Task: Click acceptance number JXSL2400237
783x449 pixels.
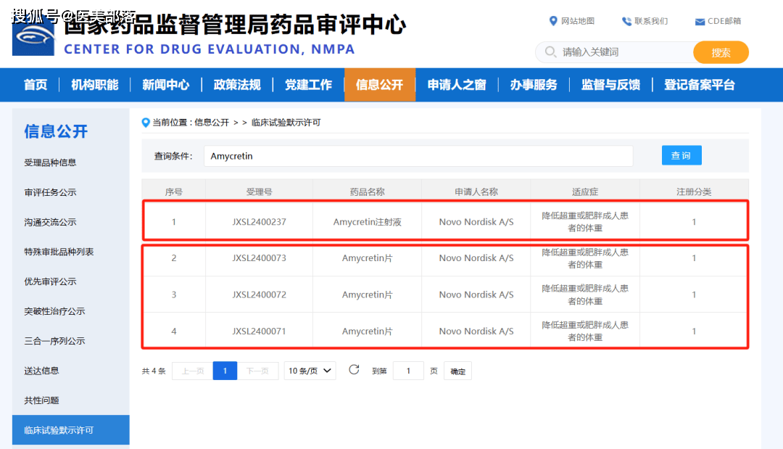Action: pyautogui.click(x=259, y=222)
